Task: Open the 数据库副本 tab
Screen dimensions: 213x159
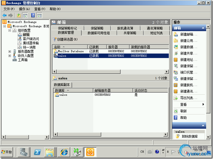Action: click(62, 85)
